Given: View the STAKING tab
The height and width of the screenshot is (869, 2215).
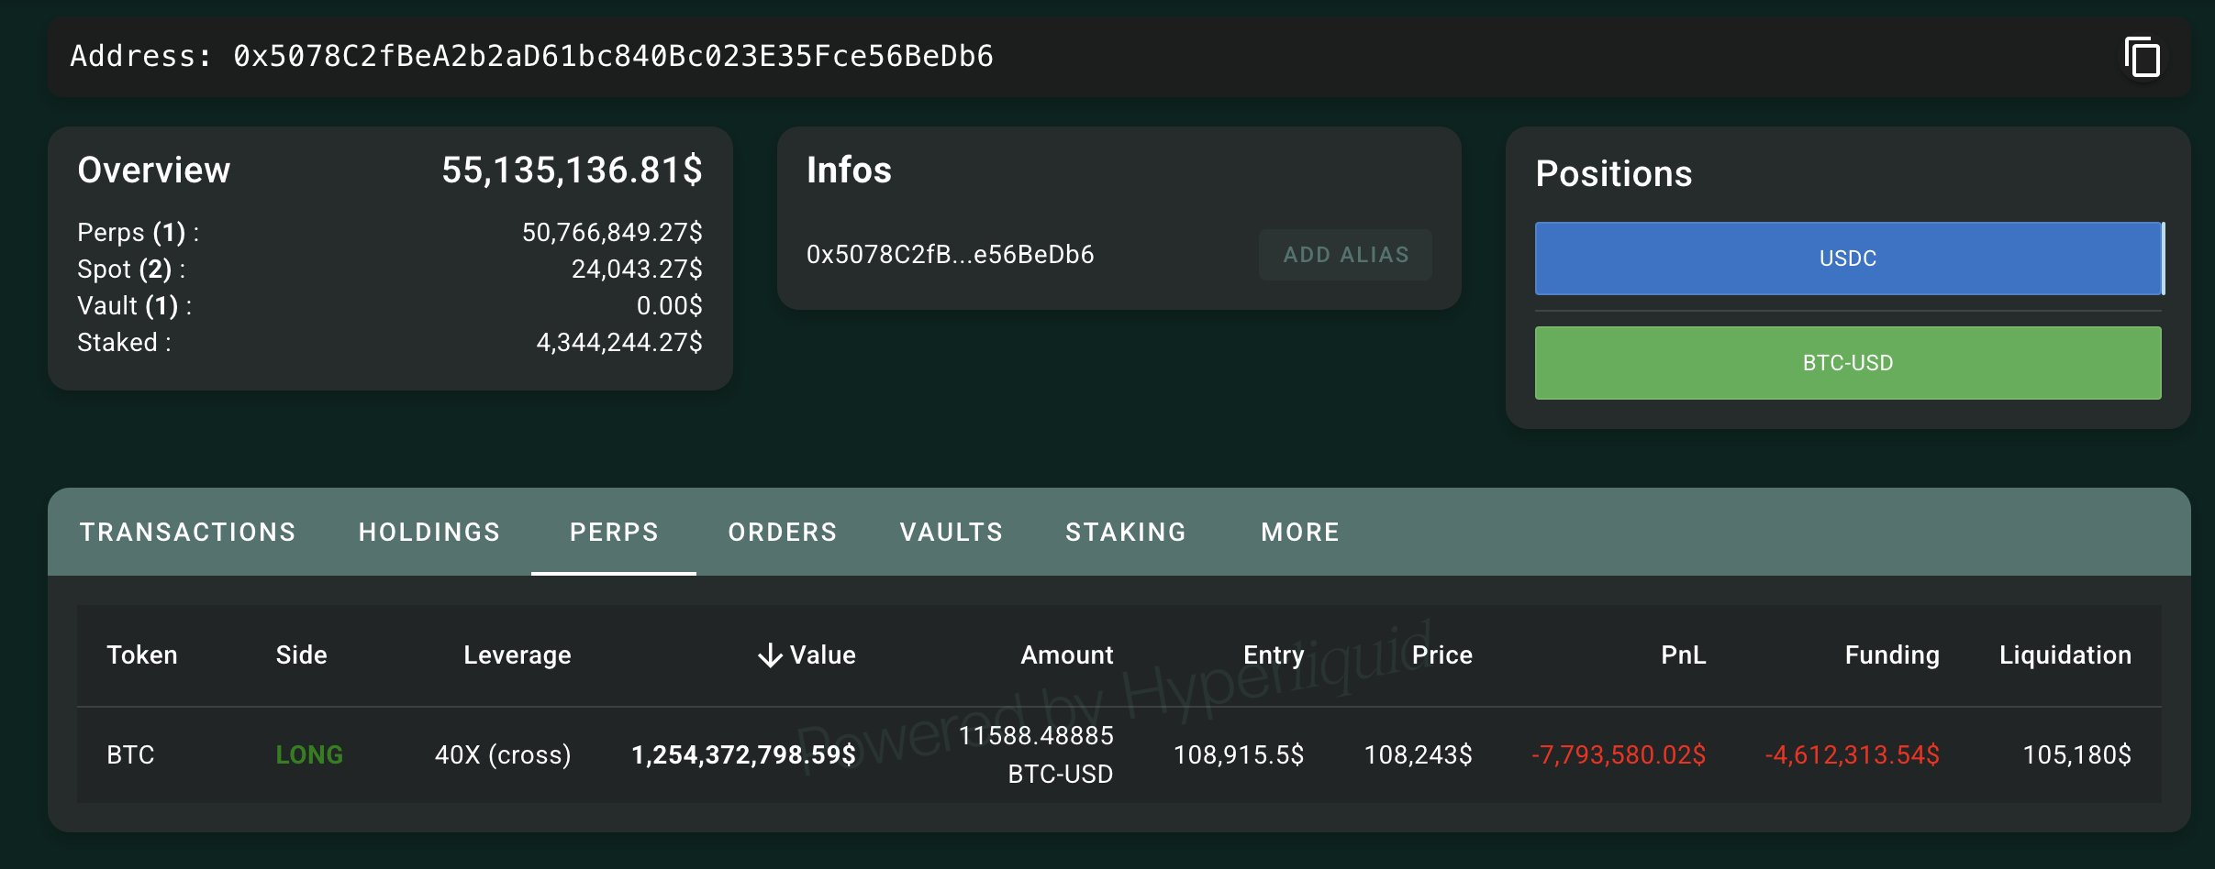Looking at the screenshot, I should coord(1126,532).
